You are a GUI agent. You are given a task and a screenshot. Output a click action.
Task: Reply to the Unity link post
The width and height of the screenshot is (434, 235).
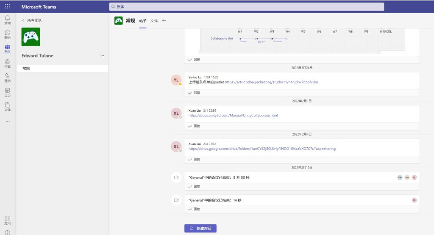pyautogui.click(x=194, y=126)
